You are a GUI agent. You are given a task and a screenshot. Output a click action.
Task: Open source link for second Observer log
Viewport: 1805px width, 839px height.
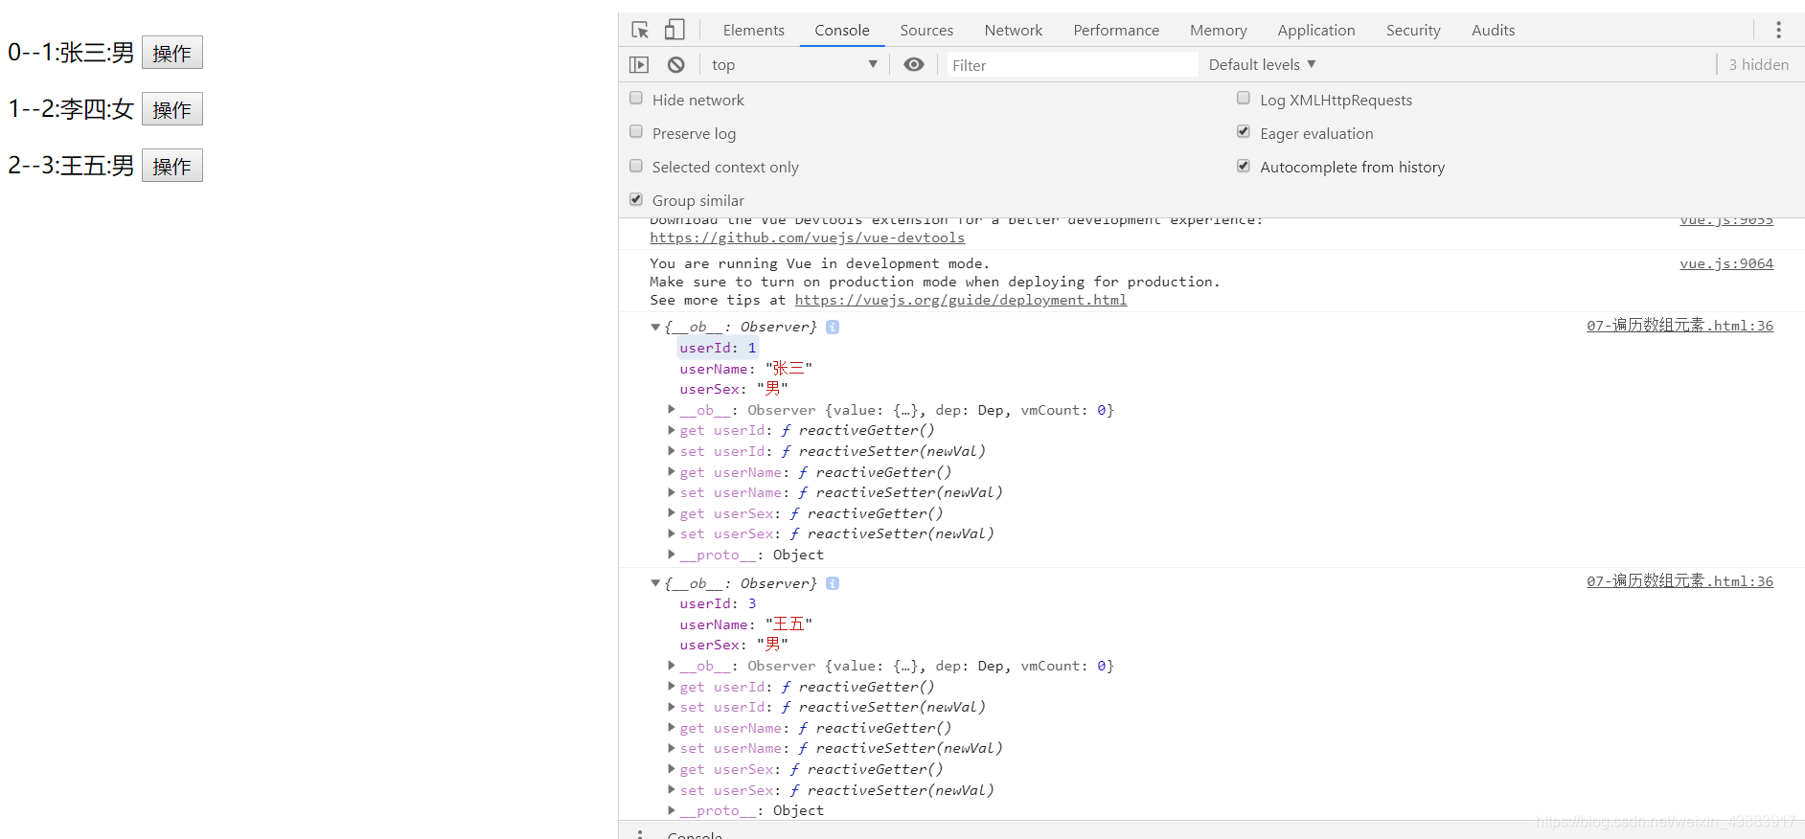click(1679, 581)
